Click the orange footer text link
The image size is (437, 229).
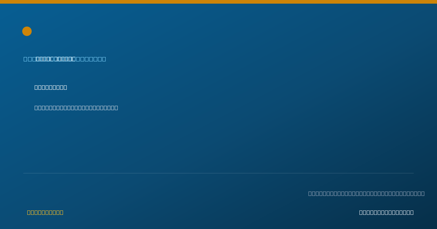pyautogui.click(x=45, y=212)
